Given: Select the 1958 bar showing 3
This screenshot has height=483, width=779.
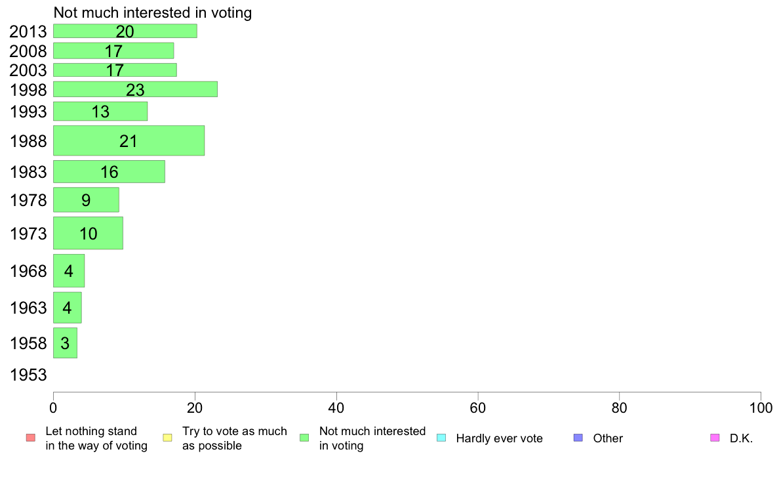Looking at the screenshot, I should [x=65, y=343].
